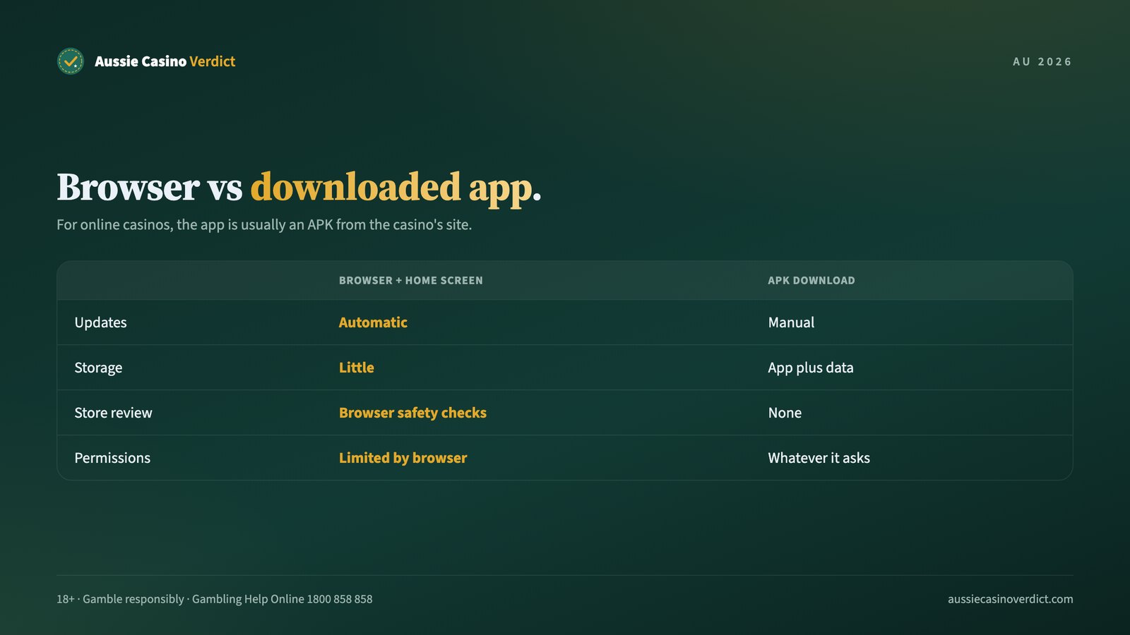Image resolution: width=1130 pixels, height=635 pixels.
Task: Click the 'Little' cell
Action: 357,368
